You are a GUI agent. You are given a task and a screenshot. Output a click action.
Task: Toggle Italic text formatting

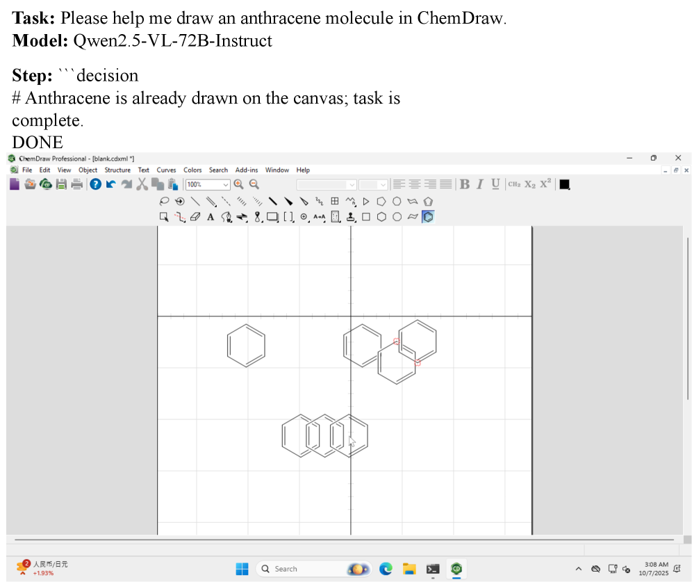pos(479,184)
